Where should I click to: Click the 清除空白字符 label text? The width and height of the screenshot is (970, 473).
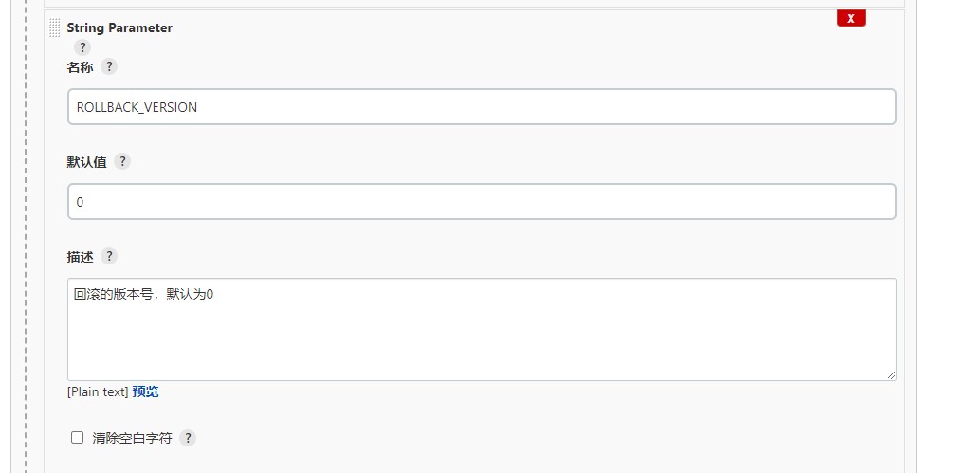pyautogui.click(x=132, y=438)
